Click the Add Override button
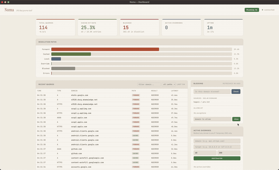This screenshot has height=170, width=279. (x=217, y=158)
